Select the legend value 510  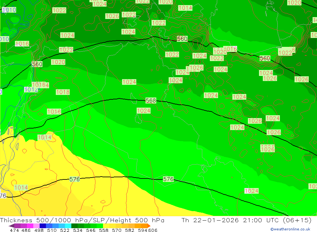[52, 230]
